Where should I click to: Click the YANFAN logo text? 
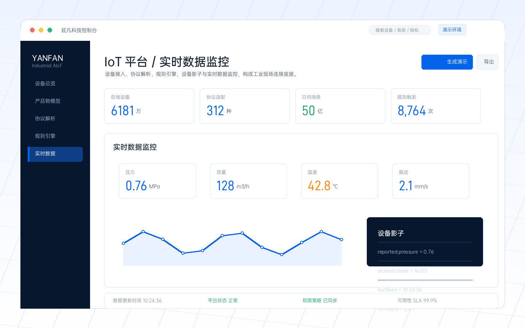coord(47,58)
